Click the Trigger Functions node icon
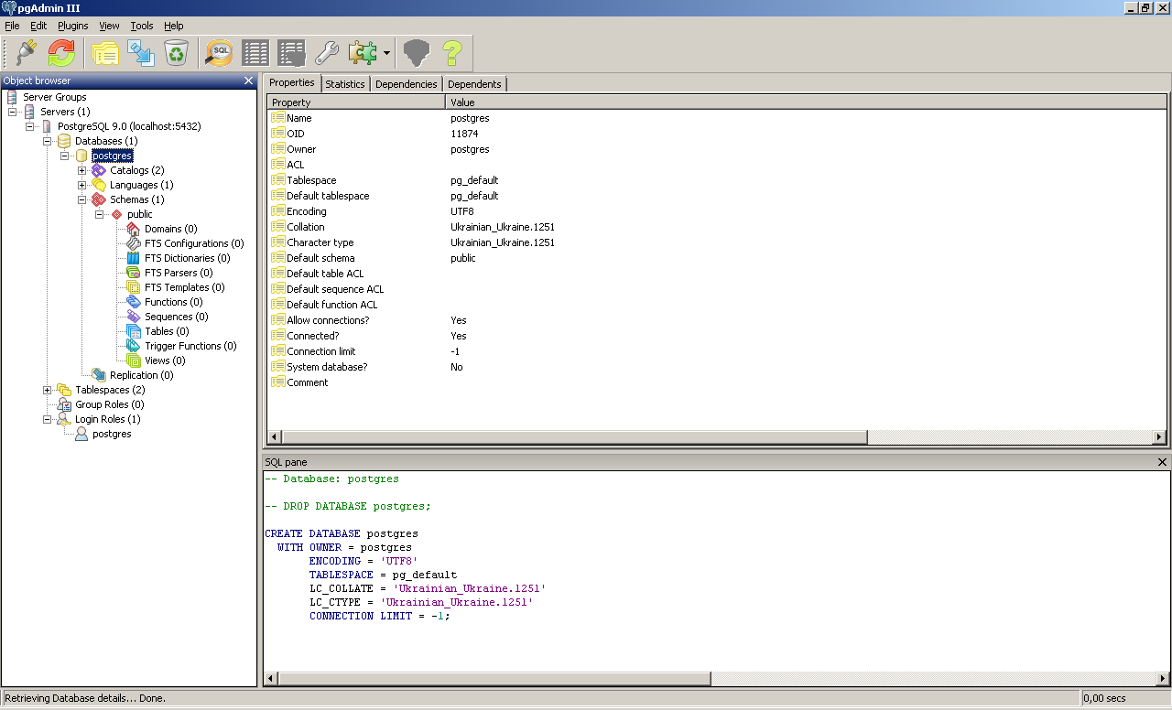1172x710 pixels. 134,346
